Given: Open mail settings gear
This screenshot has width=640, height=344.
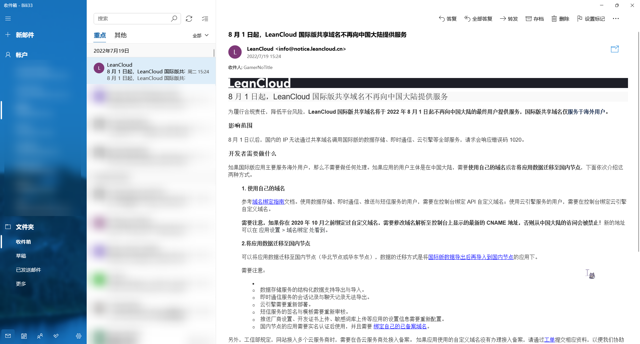Looking at the screenshot, I should (x=79, y=336).
